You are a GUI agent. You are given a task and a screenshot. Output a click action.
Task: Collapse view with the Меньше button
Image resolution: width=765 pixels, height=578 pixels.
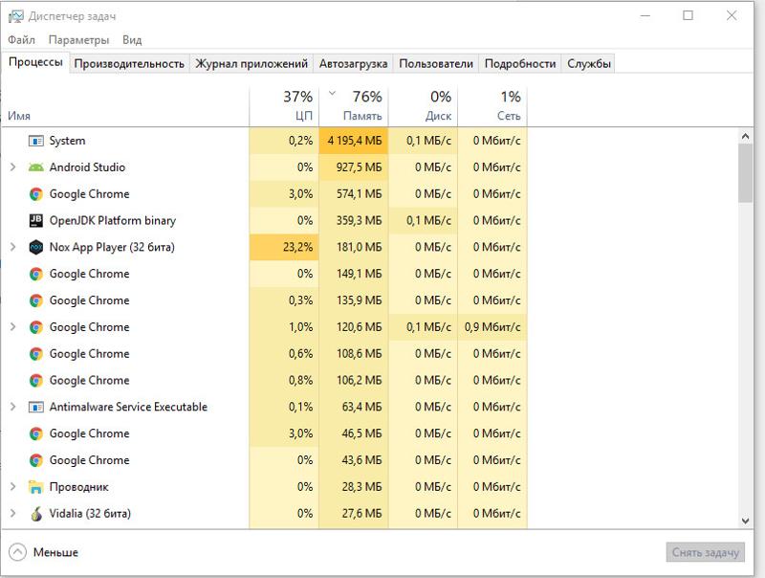coord(44,552)
